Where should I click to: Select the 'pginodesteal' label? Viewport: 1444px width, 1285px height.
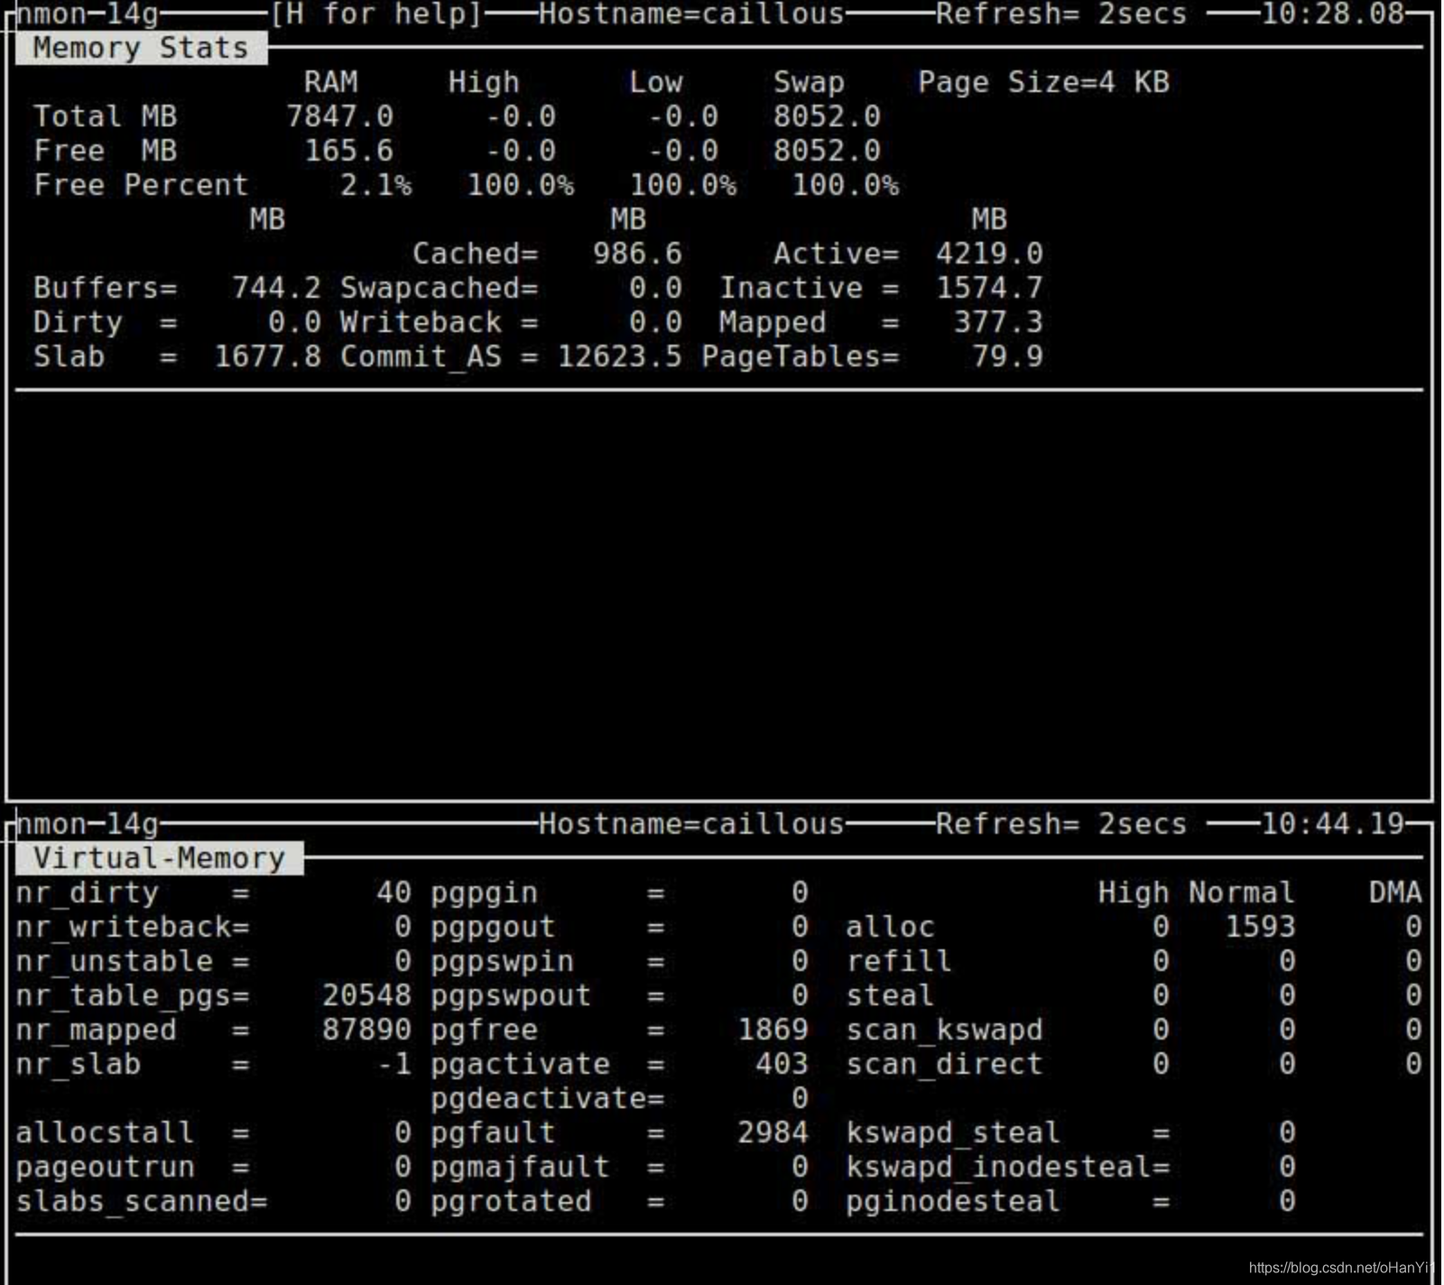[953, 1201]
